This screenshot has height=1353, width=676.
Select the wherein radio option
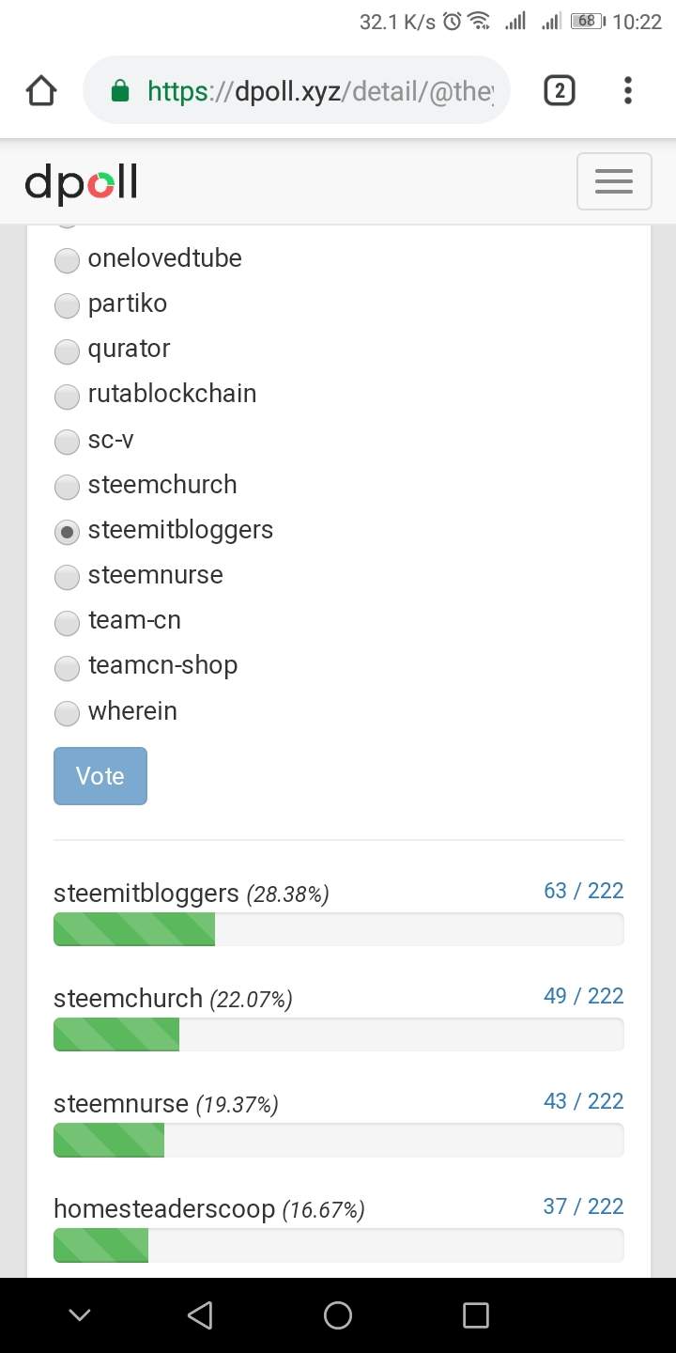pos(67,713)
